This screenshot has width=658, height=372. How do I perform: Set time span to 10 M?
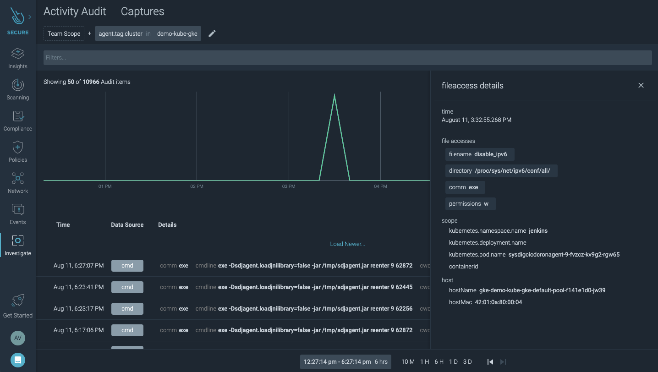pos(408,362)
